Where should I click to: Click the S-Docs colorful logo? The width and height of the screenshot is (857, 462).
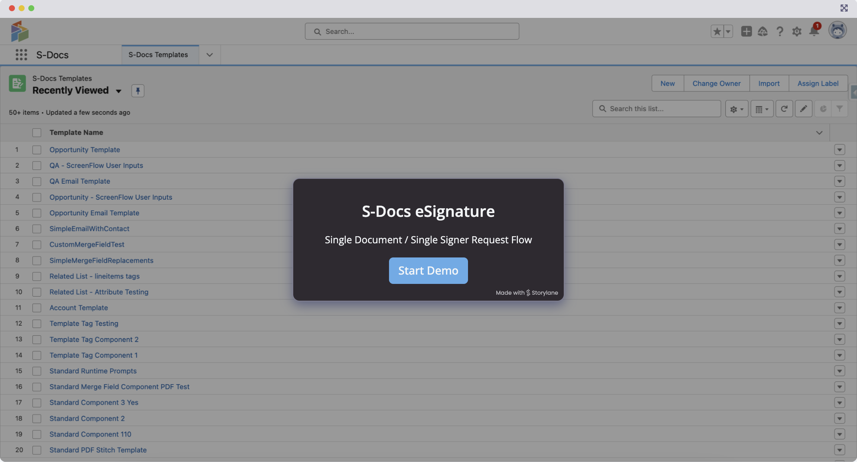coord(20,31)
